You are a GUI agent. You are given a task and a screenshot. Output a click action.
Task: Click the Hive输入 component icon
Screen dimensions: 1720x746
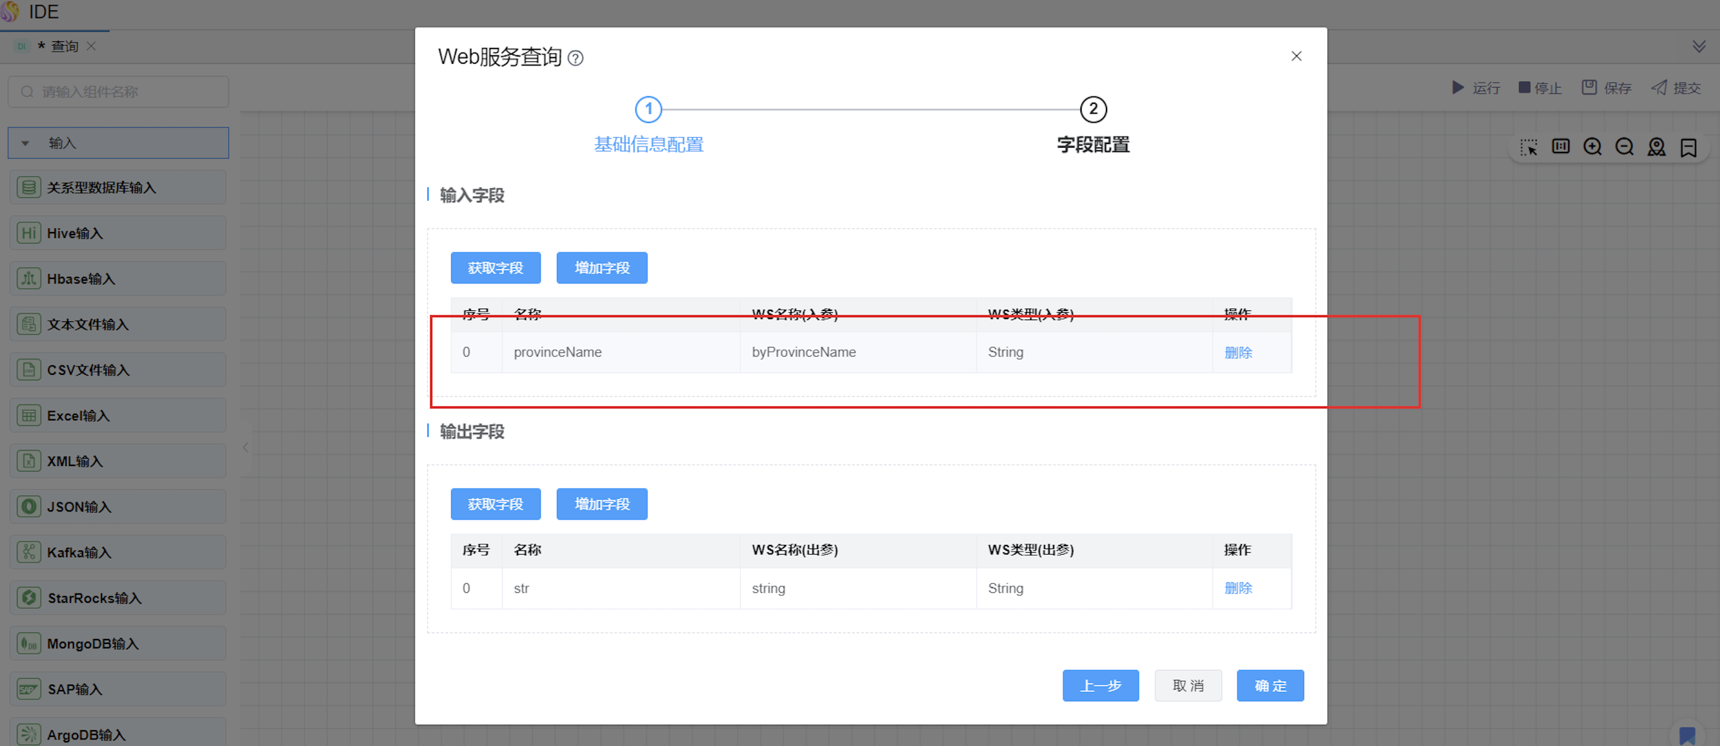[29, 233]
